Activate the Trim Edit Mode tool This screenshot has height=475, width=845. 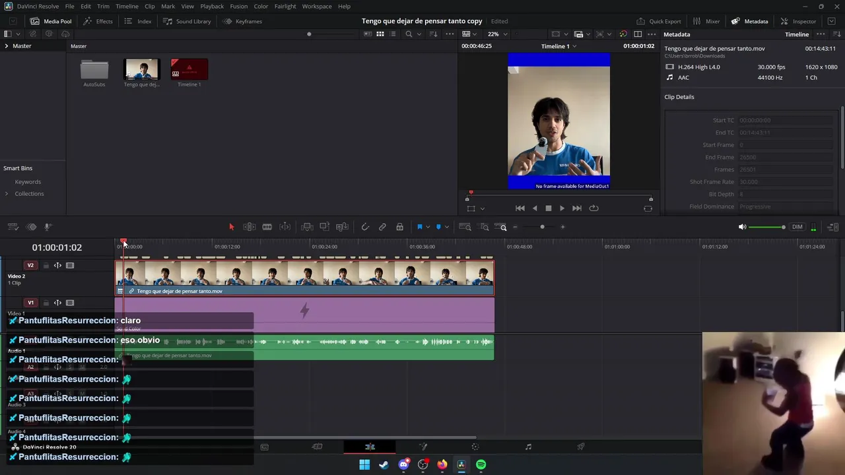click(250, 227)
